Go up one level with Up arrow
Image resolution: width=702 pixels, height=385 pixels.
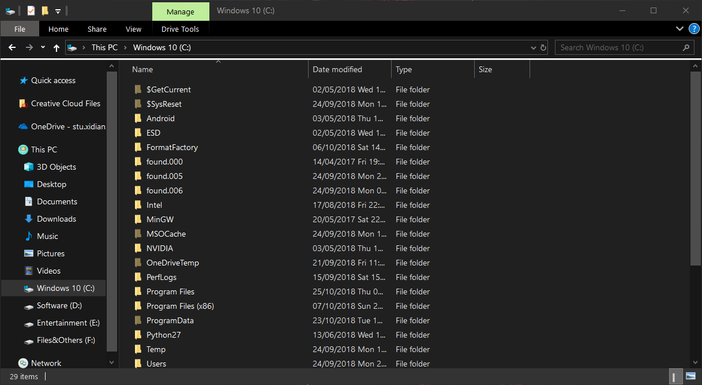tap(56, 48)
